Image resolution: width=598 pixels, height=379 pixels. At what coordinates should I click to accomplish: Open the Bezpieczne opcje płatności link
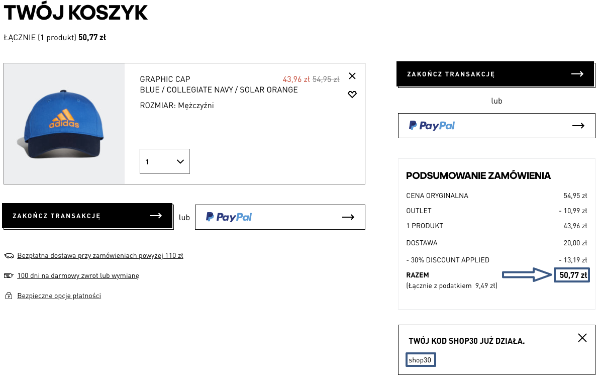(x=59, y=296)
